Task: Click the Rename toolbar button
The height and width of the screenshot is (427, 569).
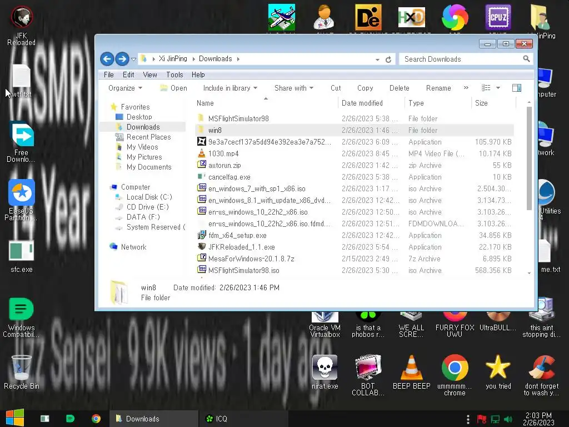Action: (x=438, y=88)
